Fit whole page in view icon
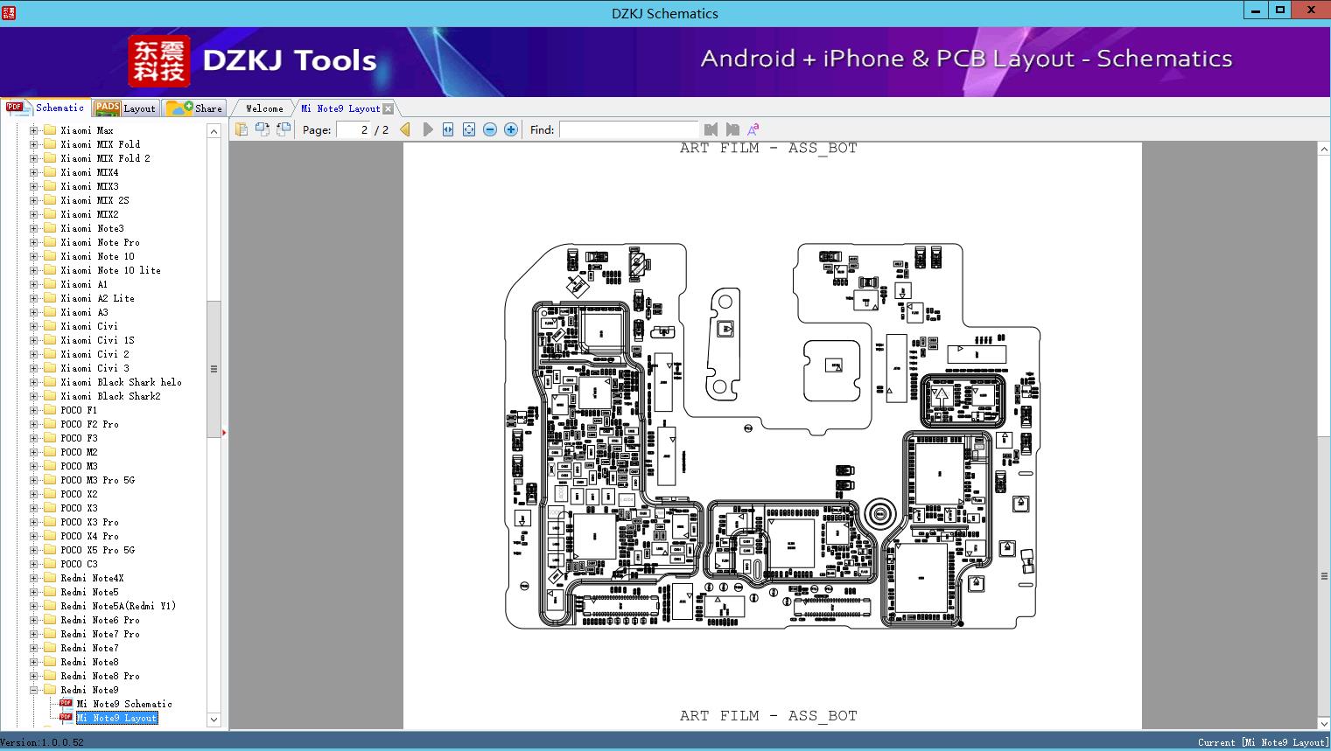 (x=469, y=129)
